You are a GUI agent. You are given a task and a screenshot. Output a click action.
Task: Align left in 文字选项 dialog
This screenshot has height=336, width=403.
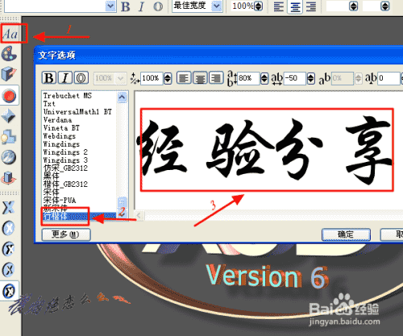(184, 78)
